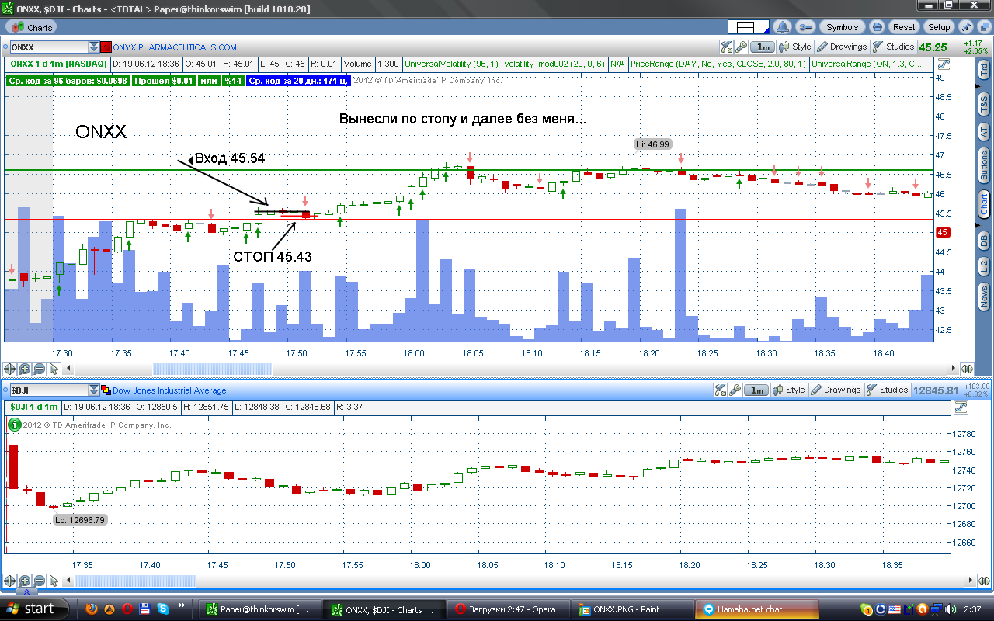994x621 pixels.
Task: Click the Dow Jones Industrial Average link
Action: tap(170, 390)
